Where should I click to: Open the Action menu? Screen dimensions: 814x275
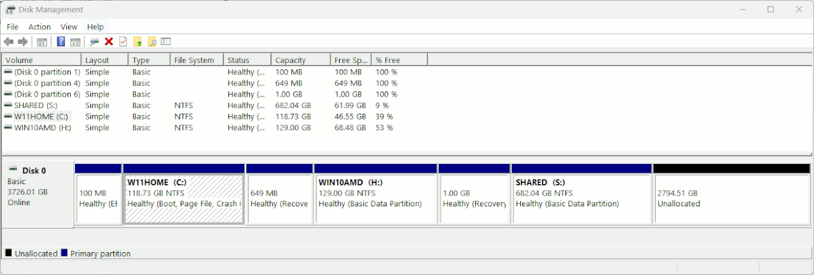(x=39, y=27)
